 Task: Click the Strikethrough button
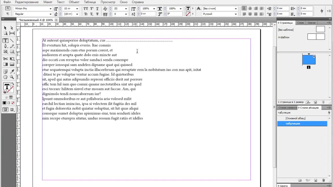(97, 14)
